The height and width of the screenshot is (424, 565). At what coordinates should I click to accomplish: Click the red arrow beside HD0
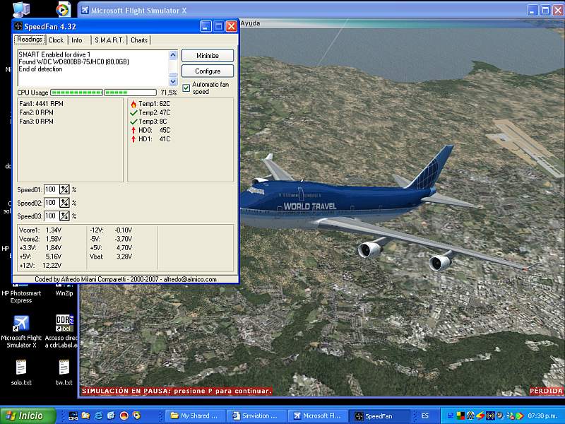(x=133, y=130)
